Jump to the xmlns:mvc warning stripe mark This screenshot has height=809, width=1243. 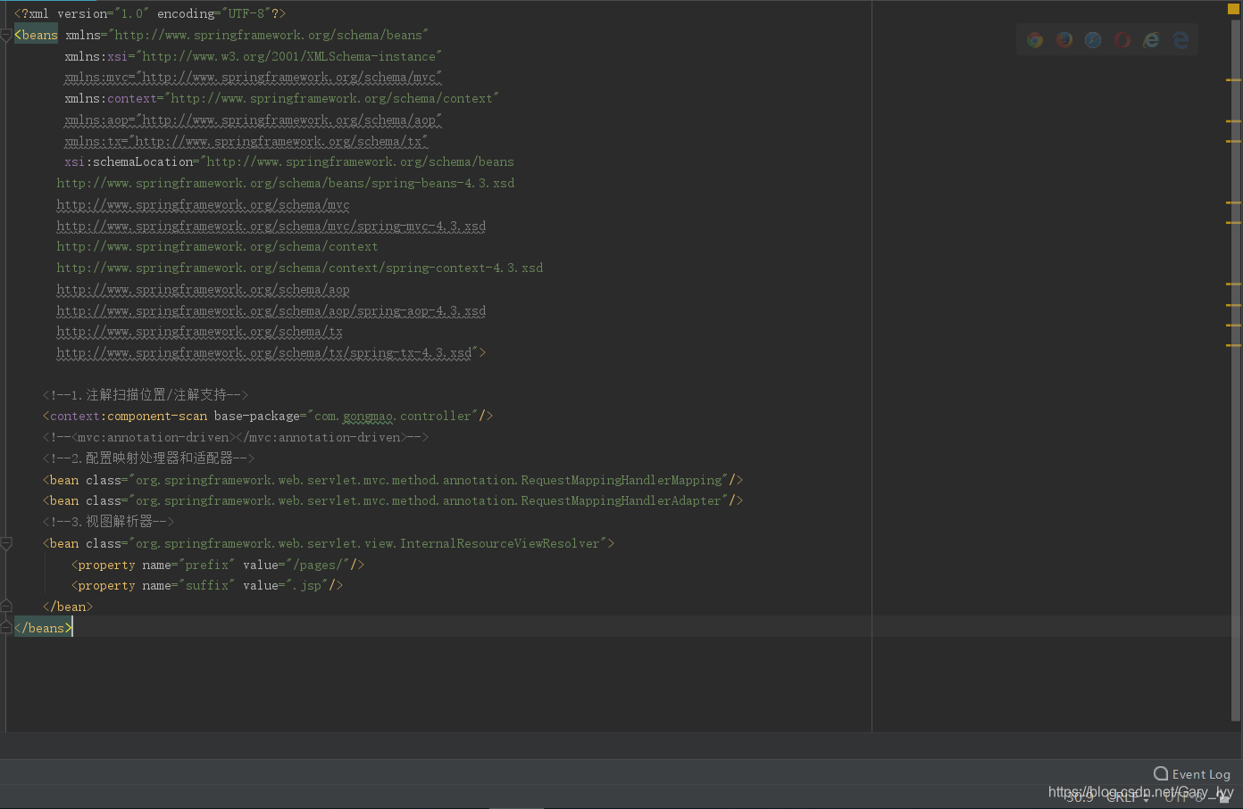pos(1234,80)
